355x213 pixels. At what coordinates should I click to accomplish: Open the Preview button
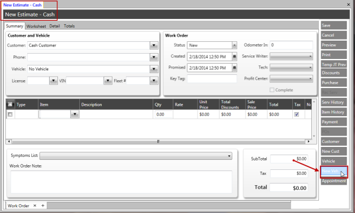point(334,45)
